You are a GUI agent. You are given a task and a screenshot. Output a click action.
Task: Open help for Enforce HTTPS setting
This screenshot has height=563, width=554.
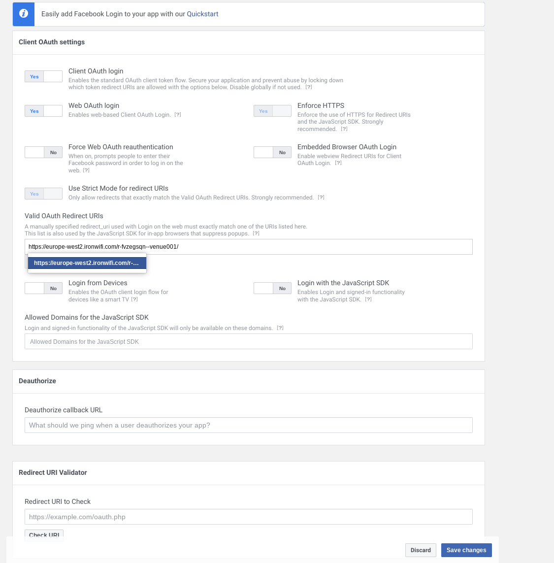[344, 129]
